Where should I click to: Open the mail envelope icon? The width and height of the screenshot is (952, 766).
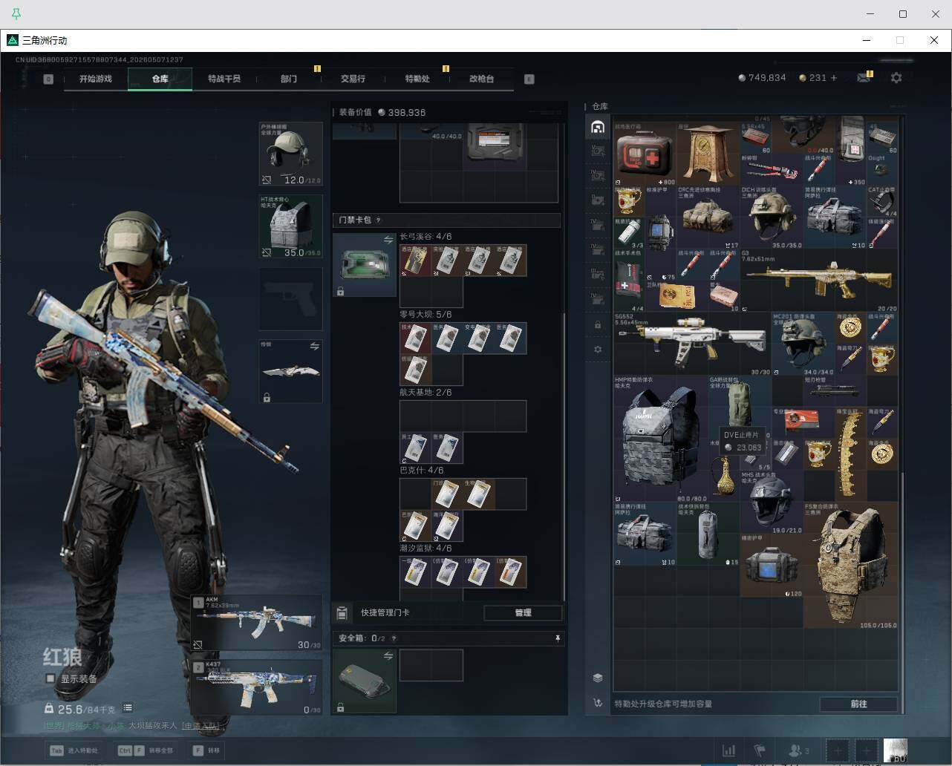[x=863, y=78]
